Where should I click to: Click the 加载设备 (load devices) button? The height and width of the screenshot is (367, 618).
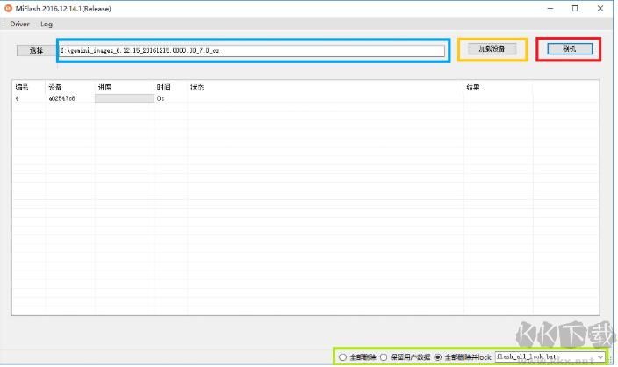[492, 49]
